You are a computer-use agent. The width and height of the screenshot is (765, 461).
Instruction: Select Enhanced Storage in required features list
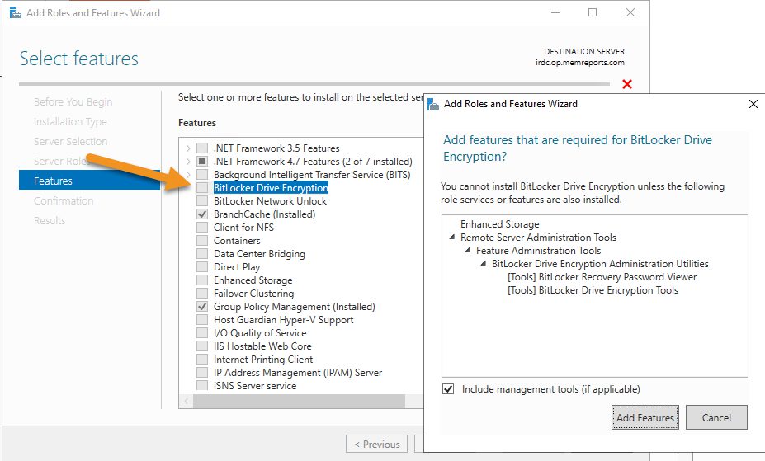coord(499,223)
